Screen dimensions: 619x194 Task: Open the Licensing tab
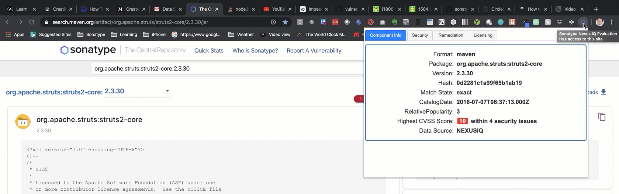coord(483,35)
